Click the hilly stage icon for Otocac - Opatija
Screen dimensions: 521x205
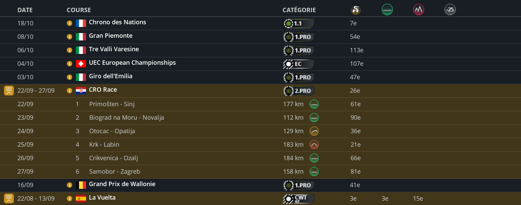click(314, 131)
